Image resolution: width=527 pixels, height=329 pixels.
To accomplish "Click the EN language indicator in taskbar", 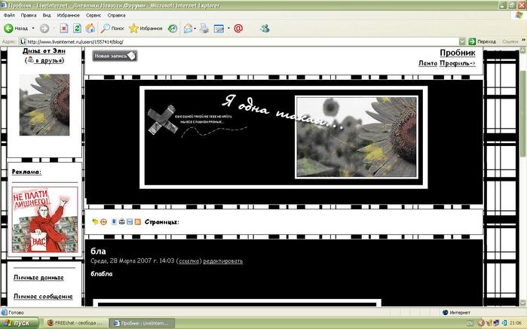I will [470, 324].
